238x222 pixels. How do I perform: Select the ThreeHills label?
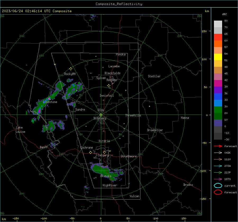(x=133, y=115)
